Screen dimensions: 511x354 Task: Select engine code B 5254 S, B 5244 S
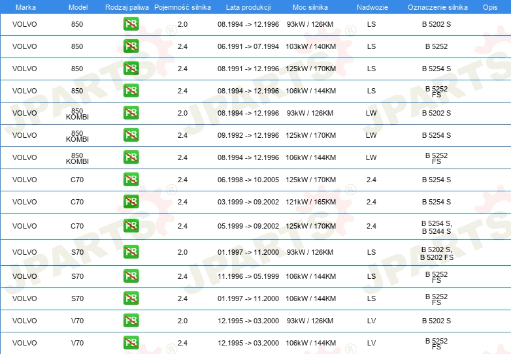(437, 227)
